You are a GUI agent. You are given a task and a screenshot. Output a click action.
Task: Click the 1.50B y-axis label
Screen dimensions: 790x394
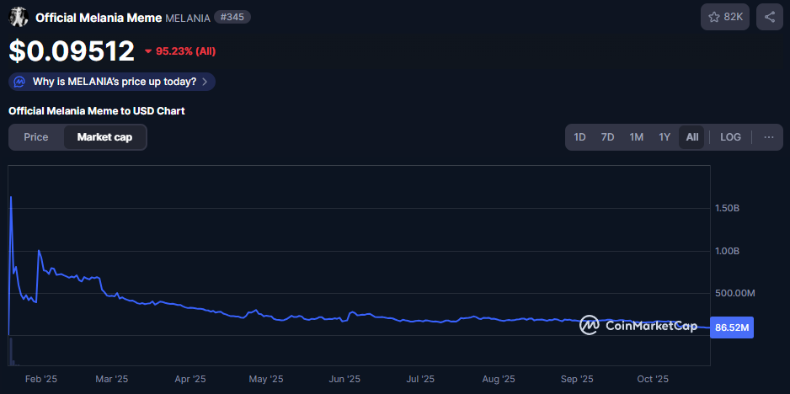(727, 209)
